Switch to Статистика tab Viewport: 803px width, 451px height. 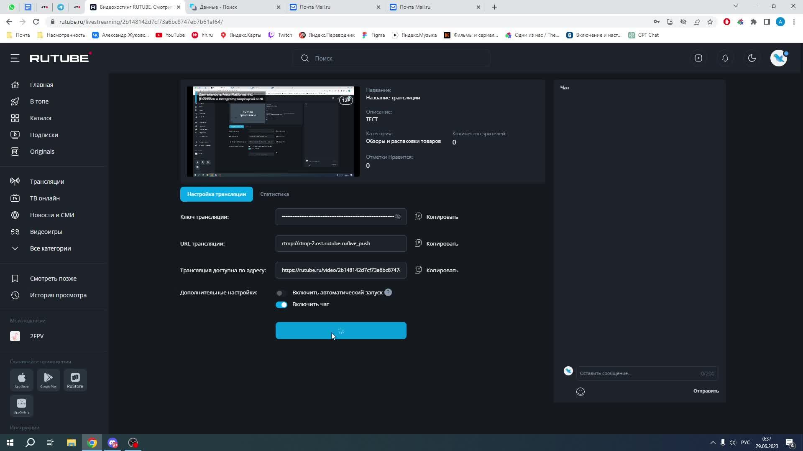click(275, 194)
